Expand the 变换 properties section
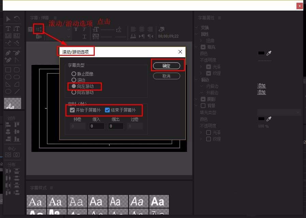Viewport: 306px width, 218px height. point(196,27)
